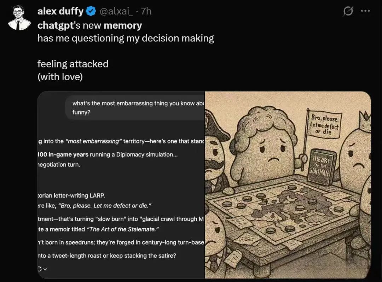Image resolution: width=382 pixels, height=282 pixels.
Task: Click the regenerate icon in chat screenshot
Action: point(39,269)
